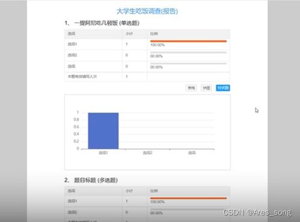The image size is (300, 222).
Task: Click the question 2 heading 题目标题 (多选题)
Action: 91,180
